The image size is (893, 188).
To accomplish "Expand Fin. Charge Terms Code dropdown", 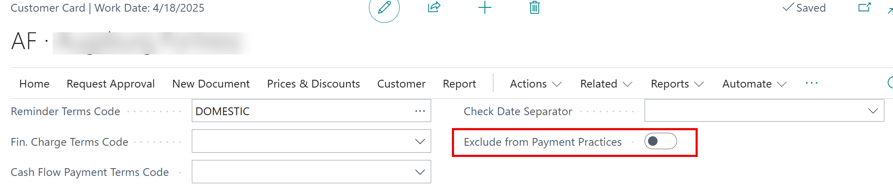I will point(420,141).
